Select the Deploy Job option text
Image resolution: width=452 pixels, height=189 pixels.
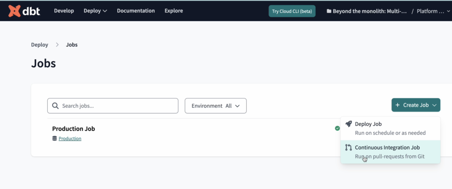click(368, 124)
